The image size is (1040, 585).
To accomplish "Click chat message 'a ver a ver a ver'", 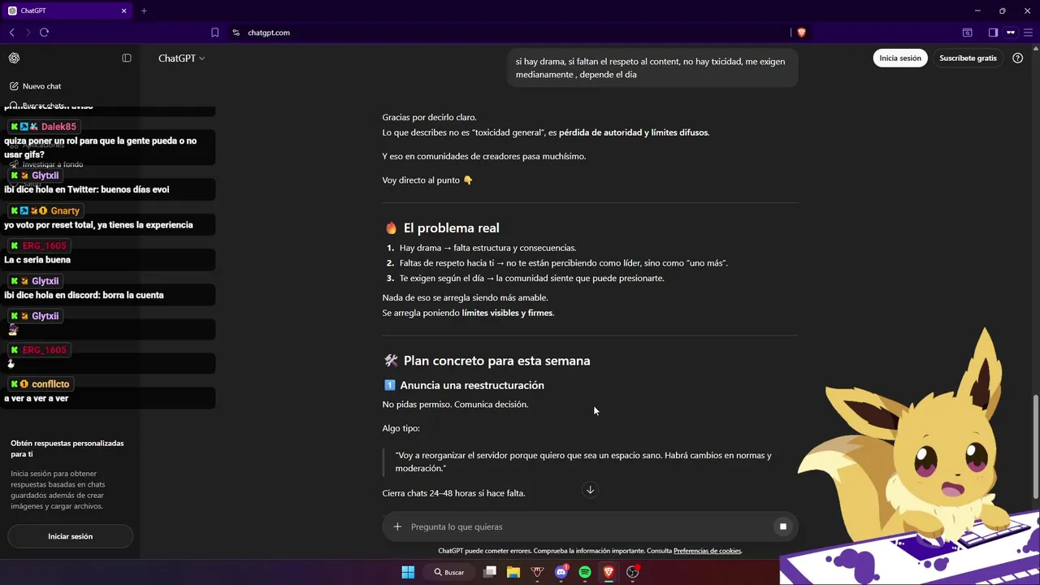I will [x=37, y=398].
